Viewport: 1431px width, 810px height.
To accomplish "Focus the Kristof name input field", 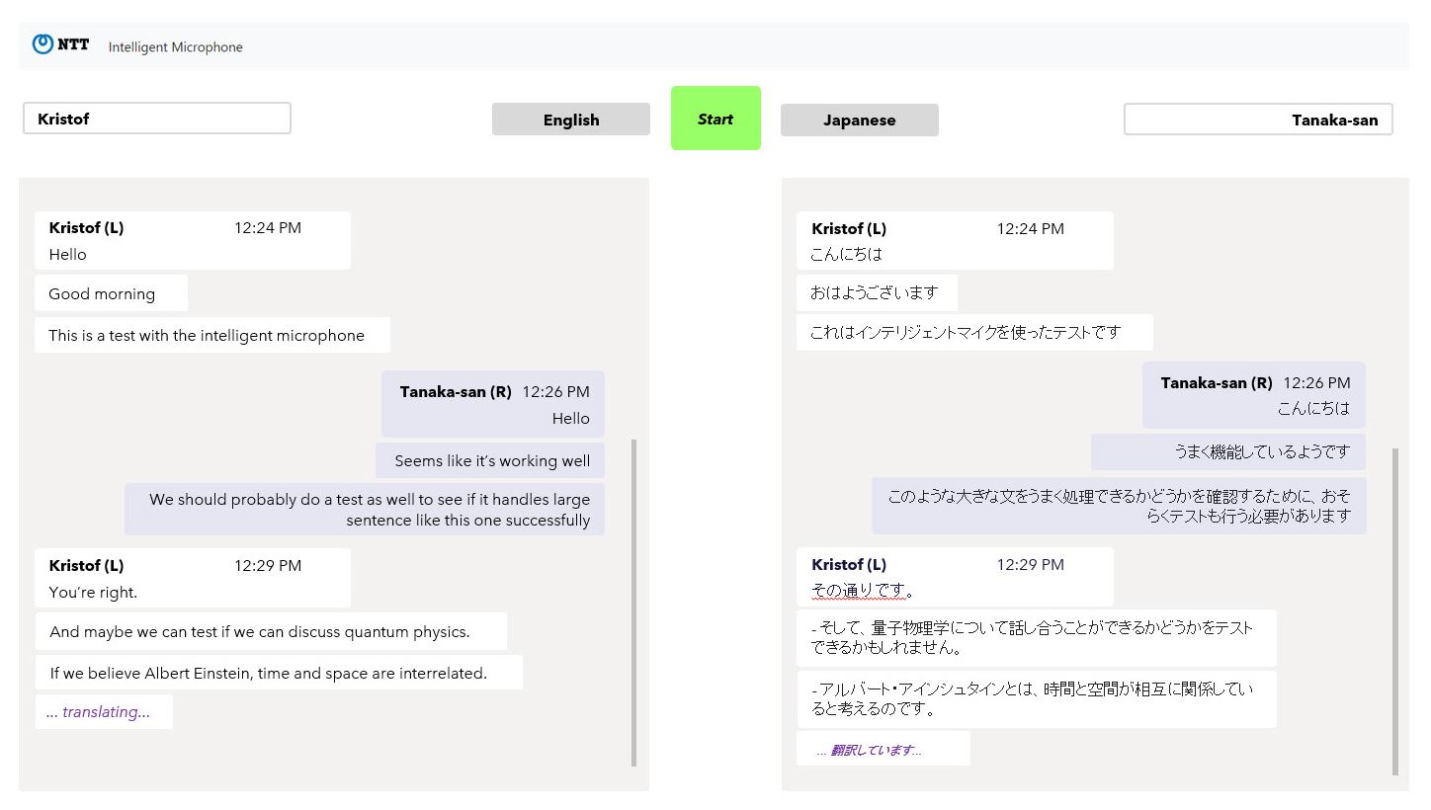I will click(157, 119).
